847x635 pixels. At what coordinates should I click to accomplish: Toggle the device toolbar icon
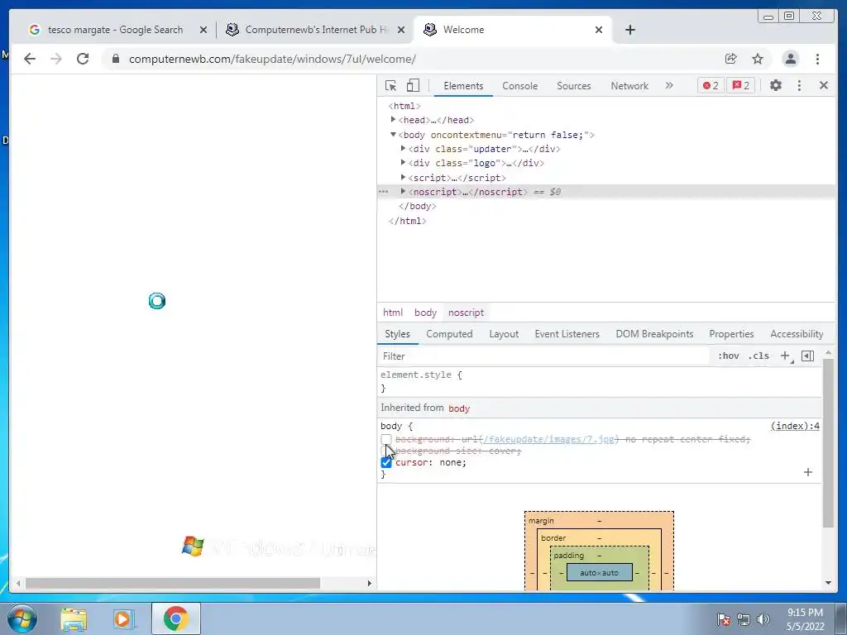(413, 86)
